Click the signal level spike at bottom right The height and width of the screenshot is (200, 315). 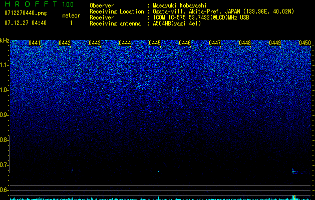(294, 197)
